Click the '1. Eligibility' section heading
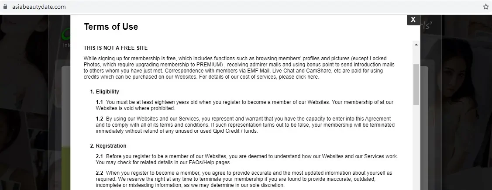492x190 pixels. [x=104, y=92]
